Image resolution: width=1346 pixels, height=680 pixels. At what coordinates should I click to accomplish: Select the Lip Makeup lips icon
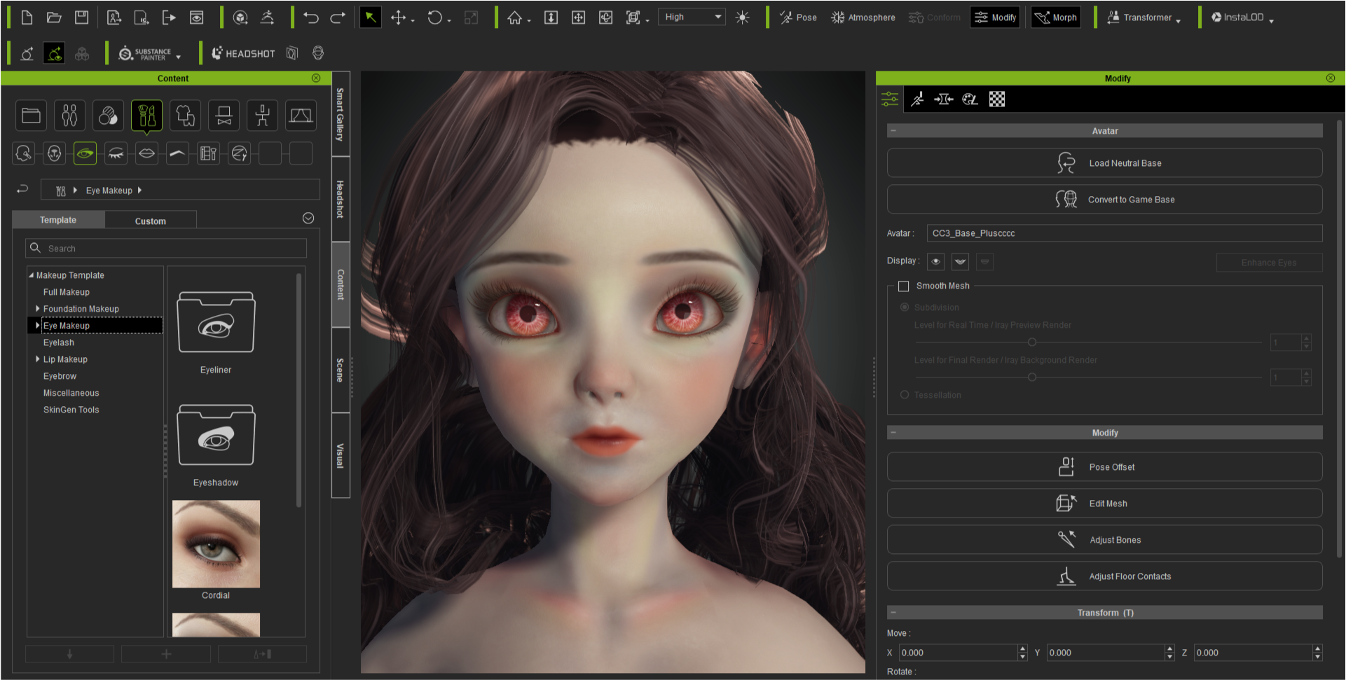[x=146, y=153]
